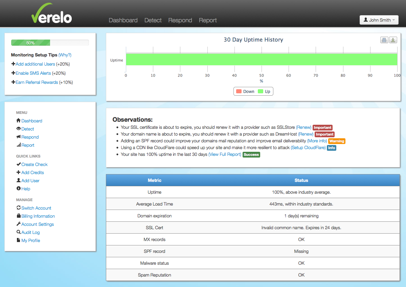This screenshot has width=406, height=287.
Task: Click plus icon beside Enable SMS Alerts
Action: click(x=13, y=73)
